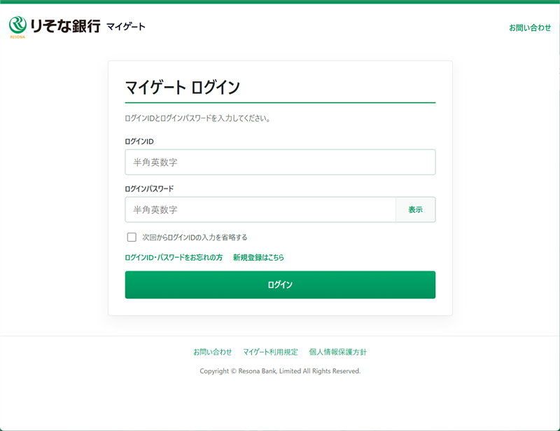Click the マイゲート ログイン heading

pyautogui.click(x=183, y=88)
